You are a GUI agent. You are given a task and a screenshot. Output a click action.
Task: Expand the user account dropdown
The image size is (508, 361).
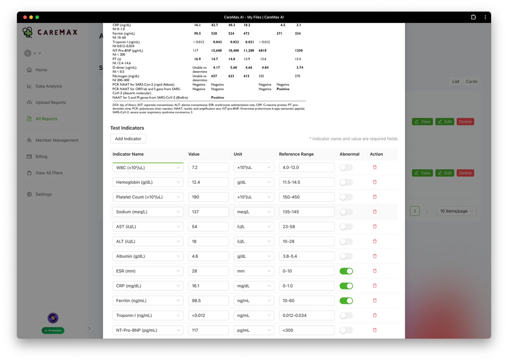33,53
